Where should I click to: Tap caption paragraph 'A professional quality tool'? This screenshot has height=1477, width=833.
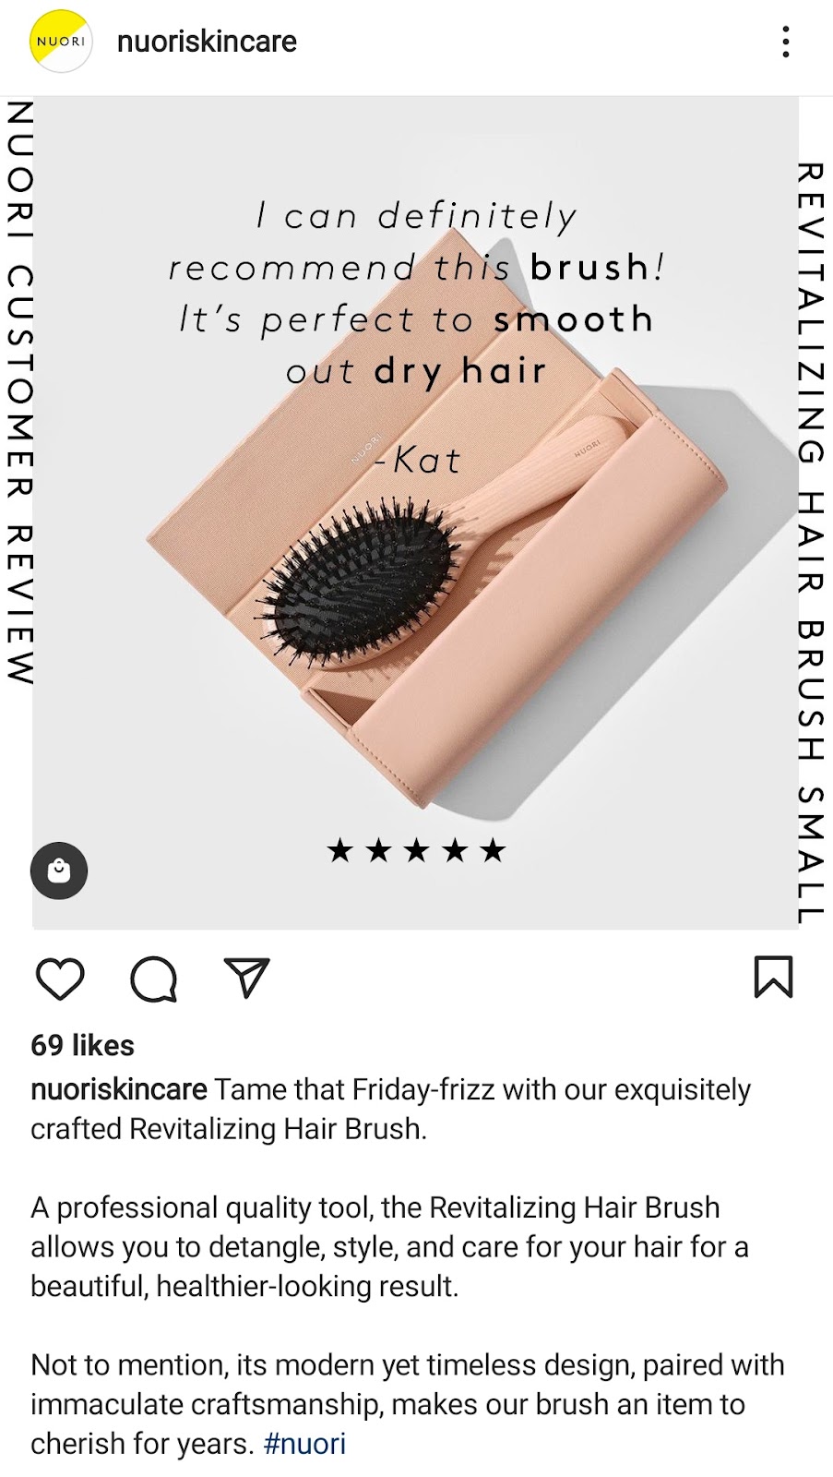click(x=389, y=1246)
